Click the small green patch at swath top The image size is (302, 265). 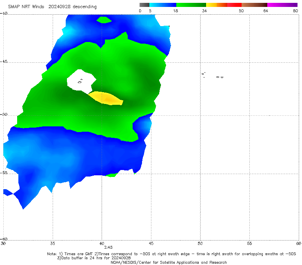click(x=104, y=20)
